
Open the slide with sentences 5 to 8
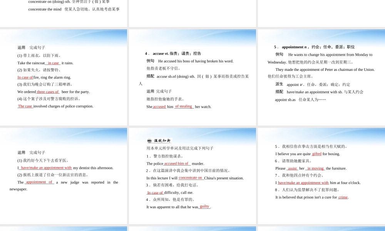point(321,176)
